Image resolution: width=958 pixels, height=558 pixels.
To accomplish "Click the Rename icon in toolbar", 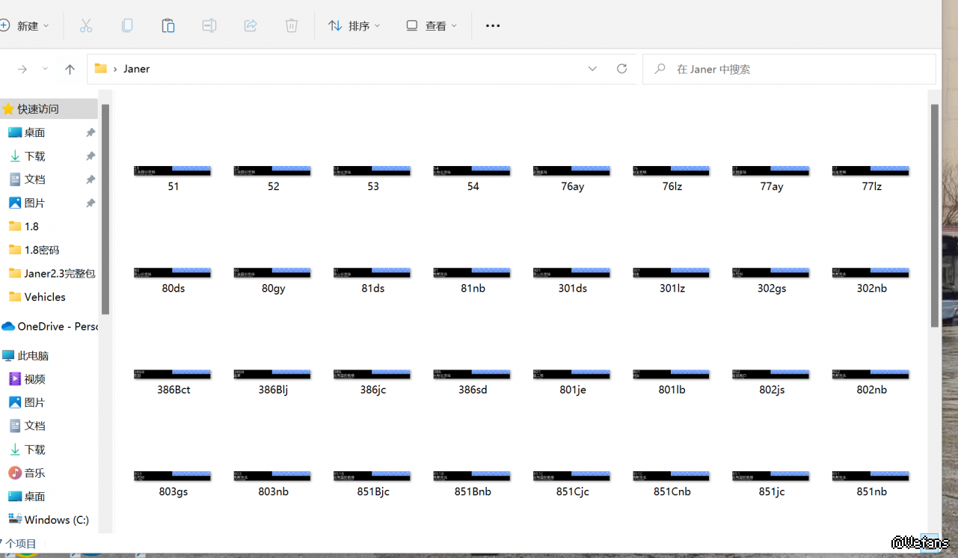I will [x=209, y=26].
